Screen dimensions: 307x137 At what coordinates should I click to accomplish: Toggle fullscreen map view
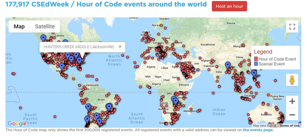[x=292, y=26]
